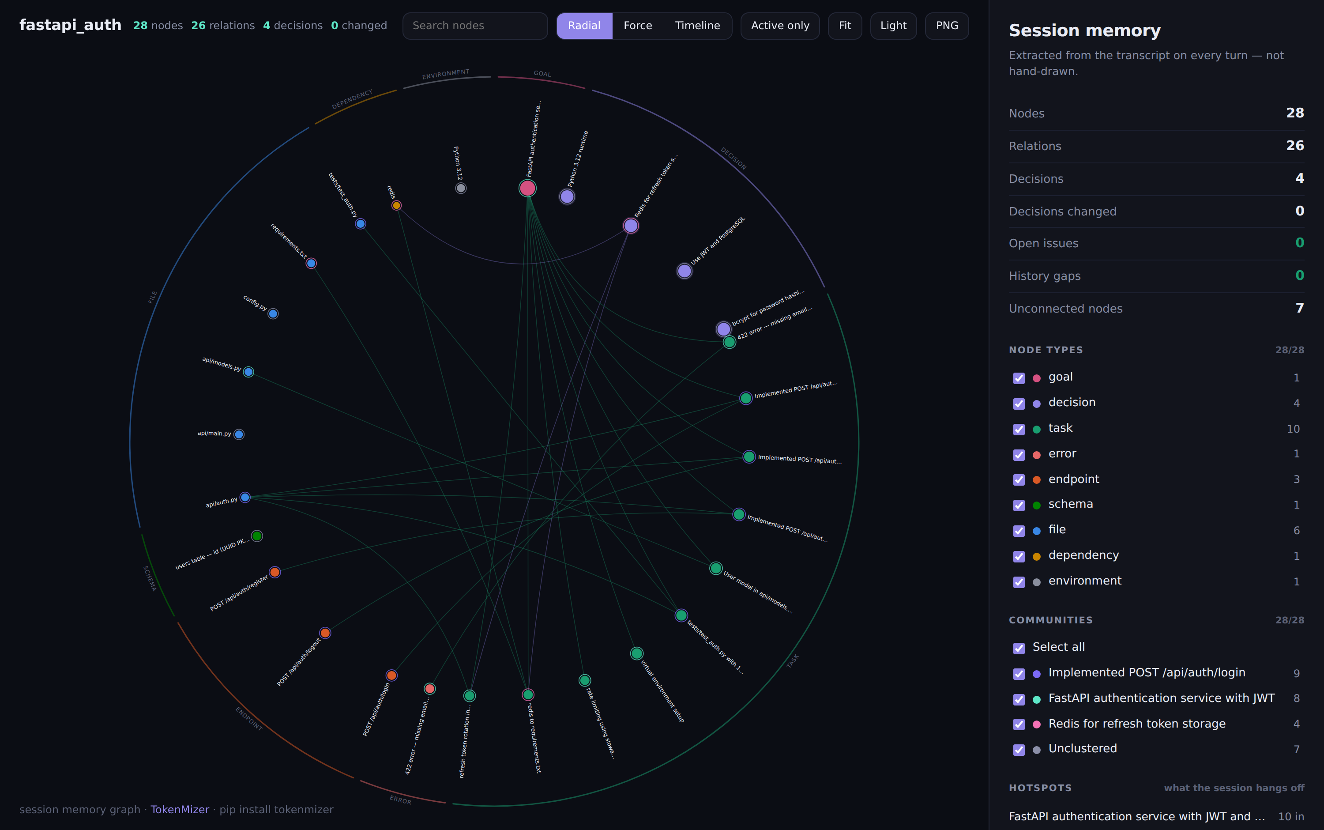This screenshot has width=1324, height=830.
Task: Select the rate limiting using slowapi node
Action: tap(585, 680)
